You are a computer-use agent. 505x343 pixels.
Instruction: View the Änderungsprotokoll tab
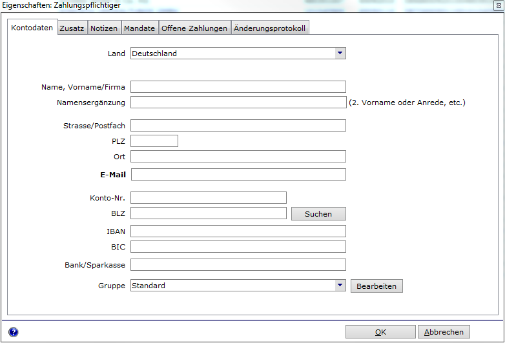point(269,28)
